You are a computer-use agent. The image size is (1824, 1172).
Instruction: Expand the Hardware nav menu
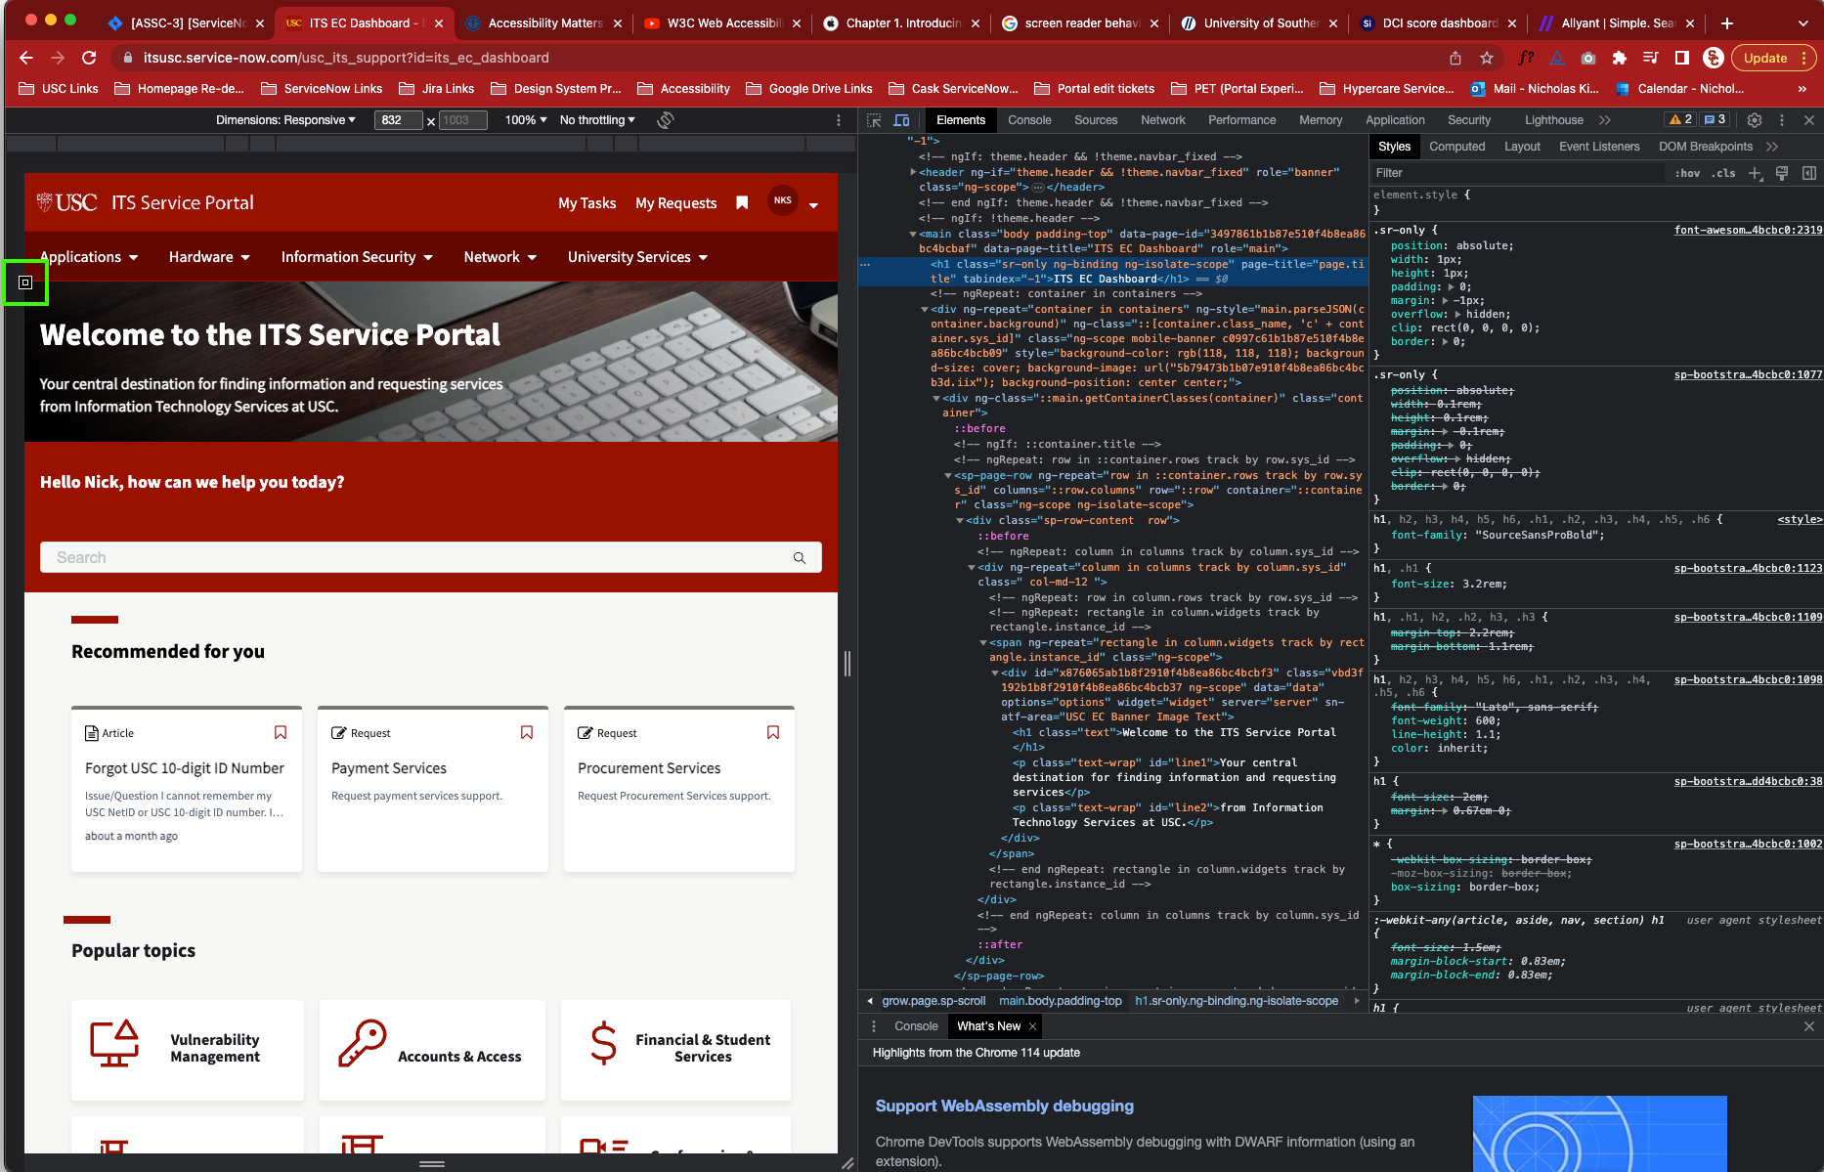click(x=209, y=257)
